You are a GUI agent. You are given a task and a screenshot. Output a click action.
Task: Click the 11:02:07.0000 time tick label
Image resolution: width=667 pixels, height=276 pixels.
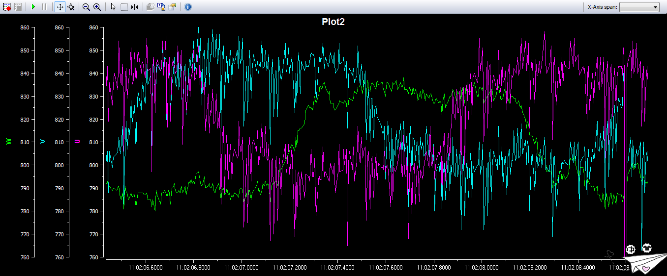tap(241, 268)
